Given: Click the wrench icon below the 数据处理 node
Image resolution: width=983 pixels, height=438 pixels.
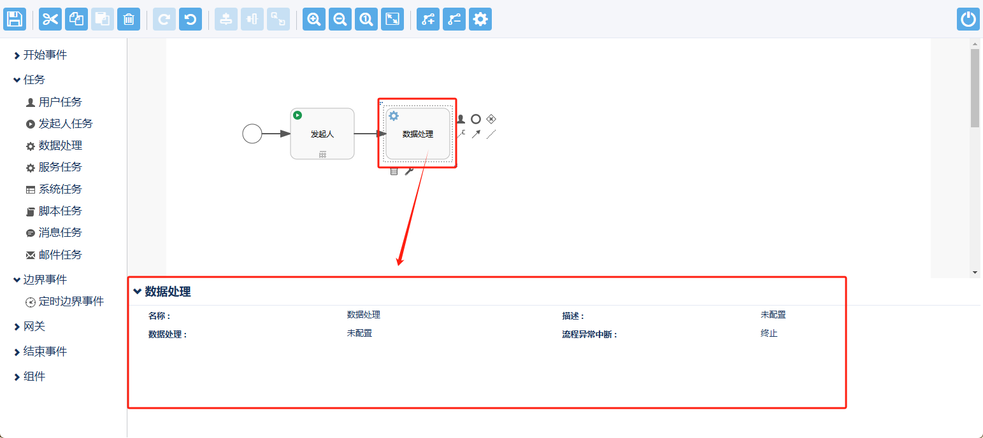Looking at the screenshot, I should point(409,171).
